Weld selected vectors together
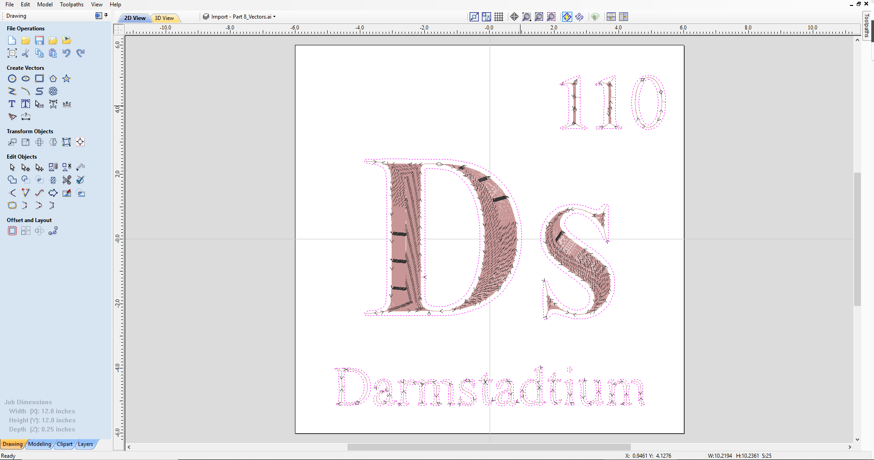This screenshot has height=460, width=874. click(12, 180)
